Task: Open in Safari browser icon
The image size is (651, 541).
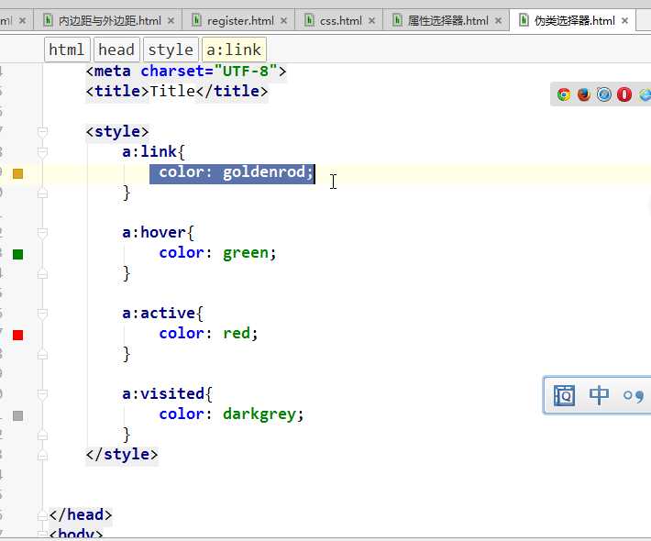Action: coord(603,94)
